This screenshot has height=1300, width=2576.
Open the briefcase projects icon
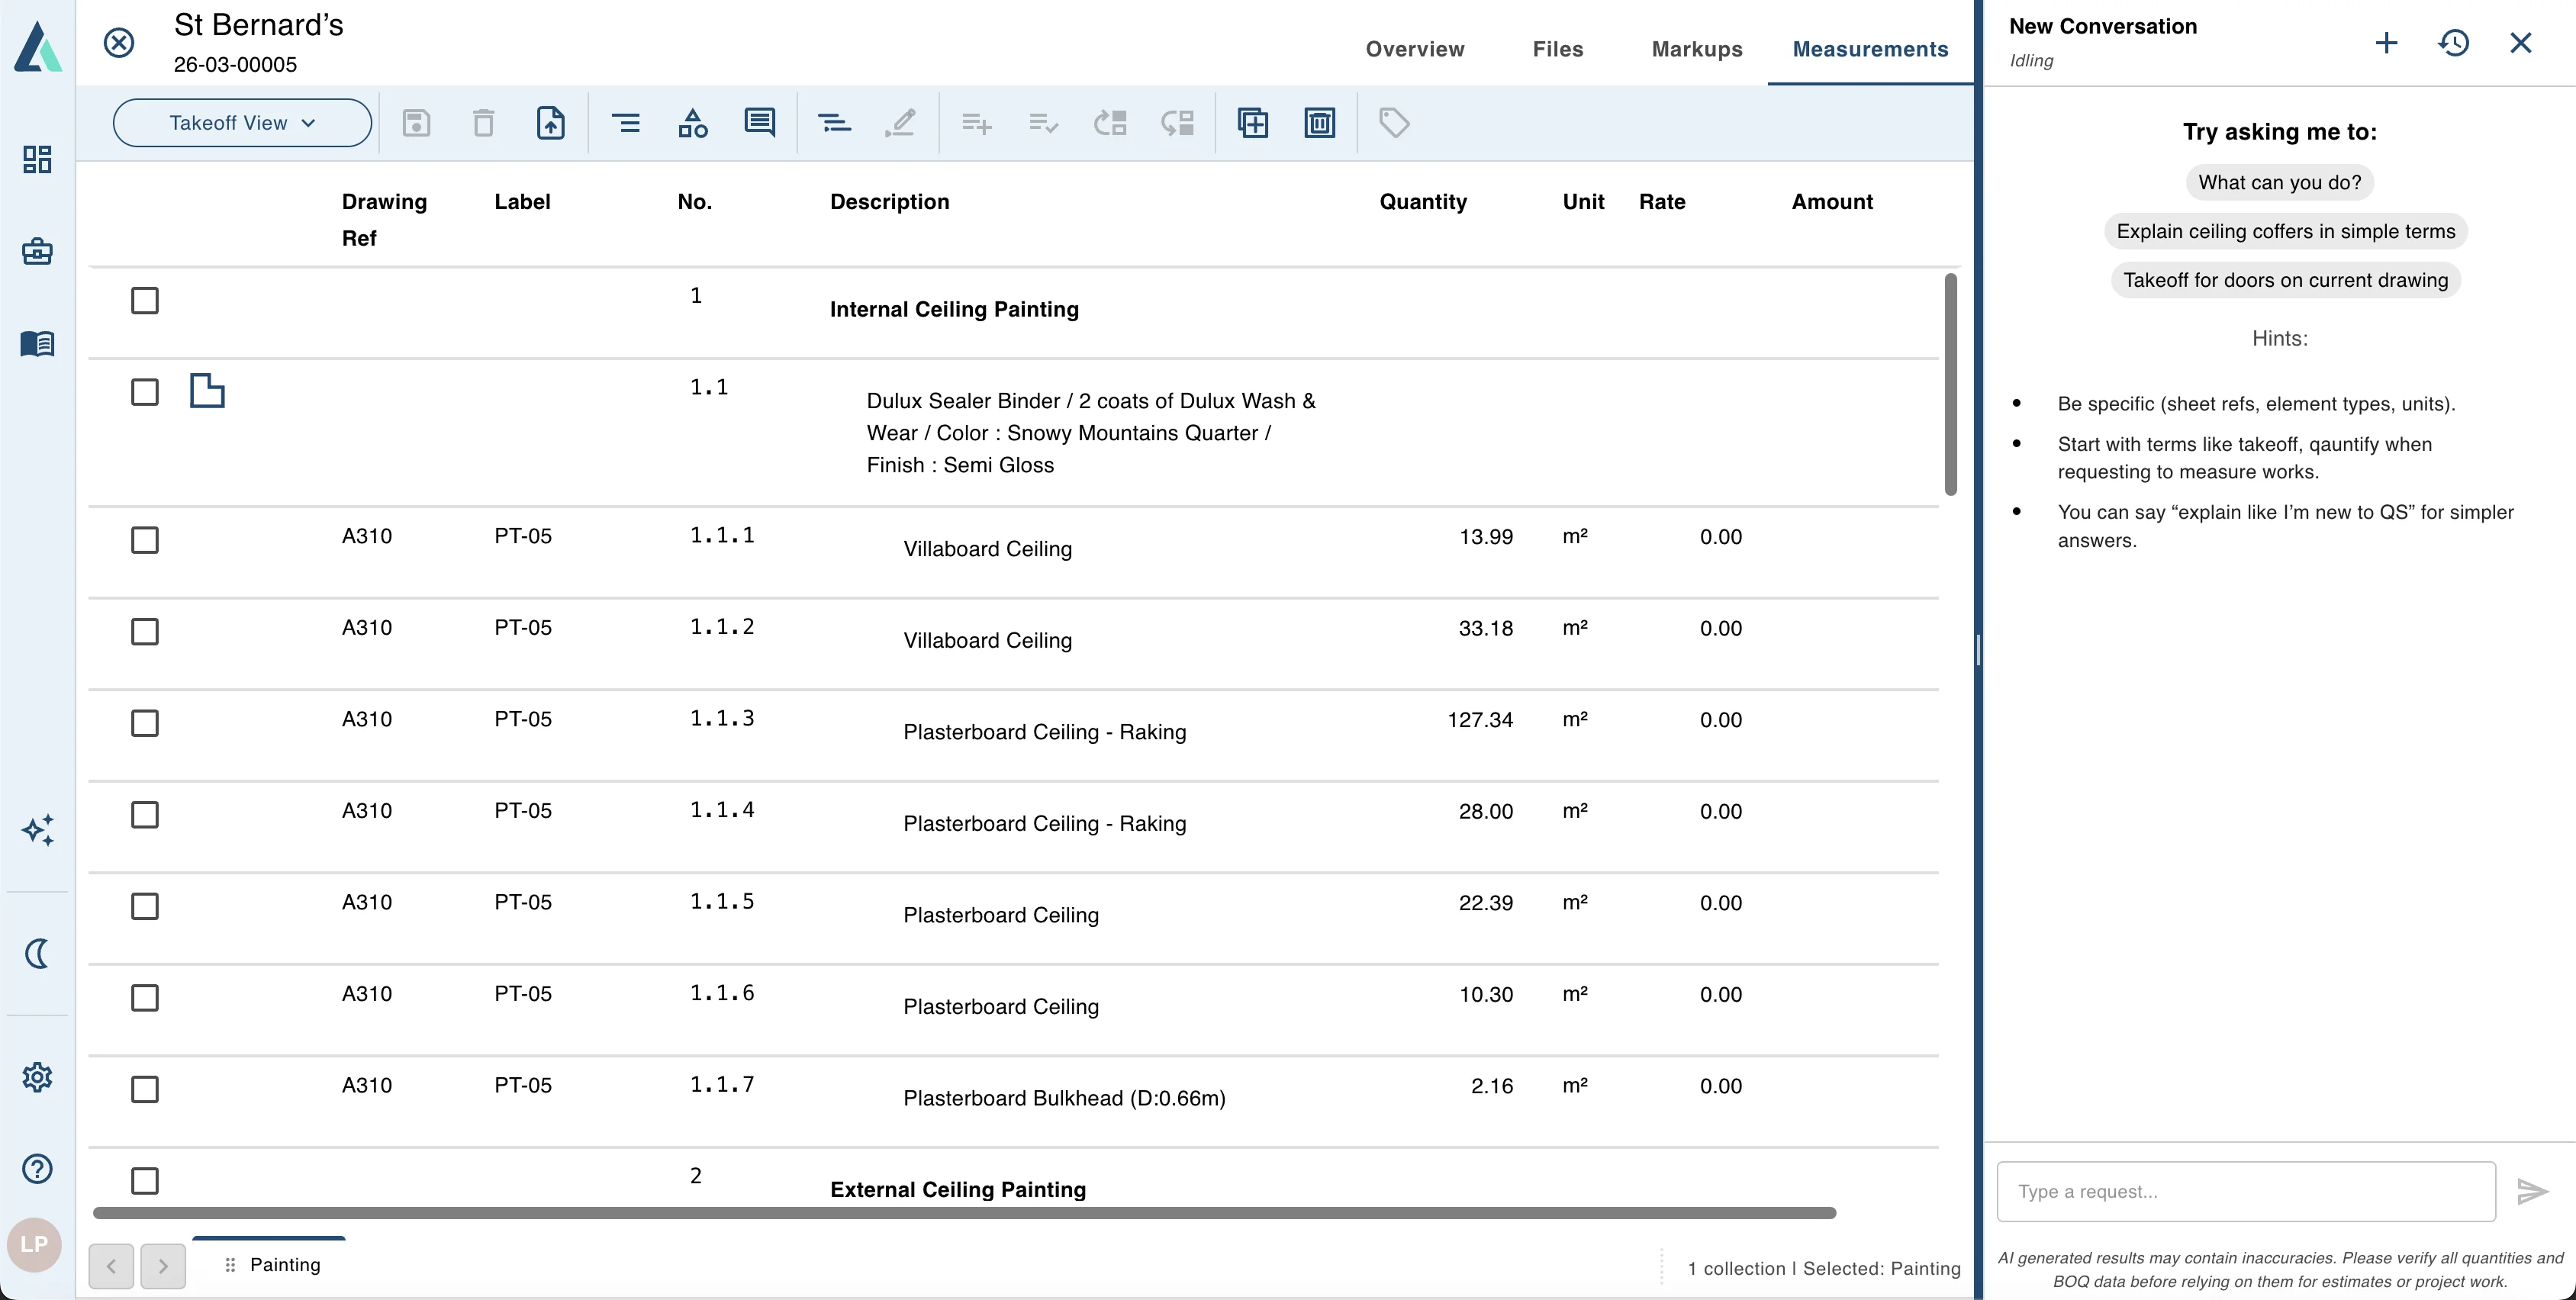click(x=37, y=251)
